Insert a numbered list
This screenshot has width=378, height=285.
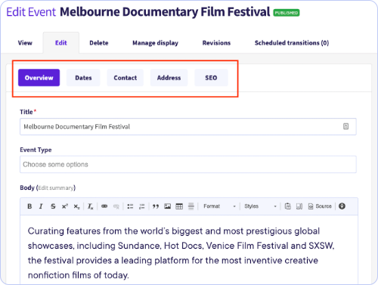tap(142, 206)
